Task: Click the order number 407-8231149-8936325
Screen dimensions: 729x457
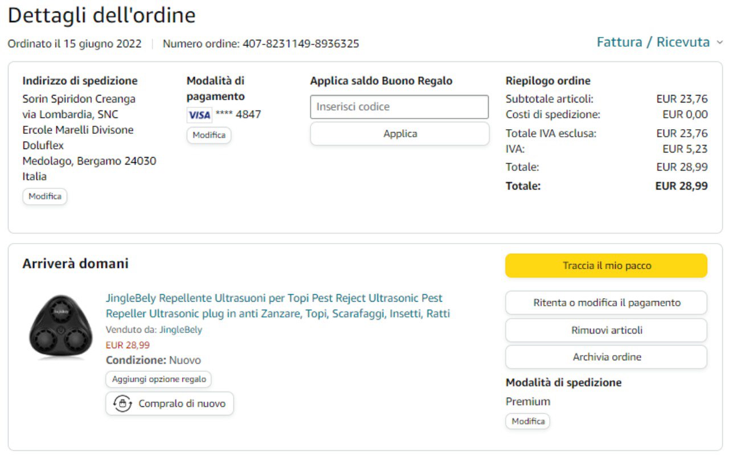Action: tap(301, 44)
